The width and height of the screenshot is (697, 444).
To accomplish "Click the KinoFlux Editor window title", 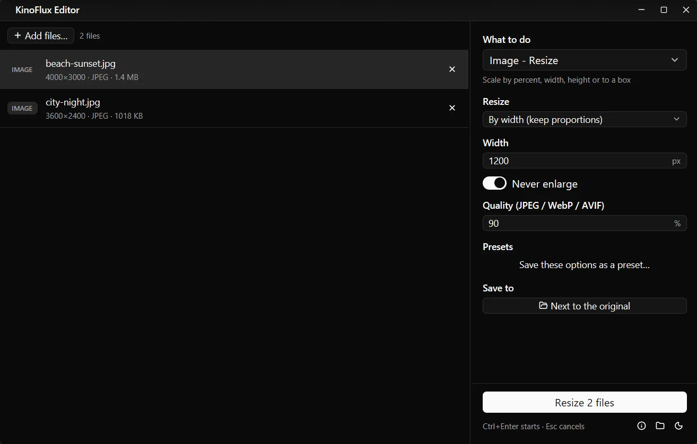I will tap(48, 10).
